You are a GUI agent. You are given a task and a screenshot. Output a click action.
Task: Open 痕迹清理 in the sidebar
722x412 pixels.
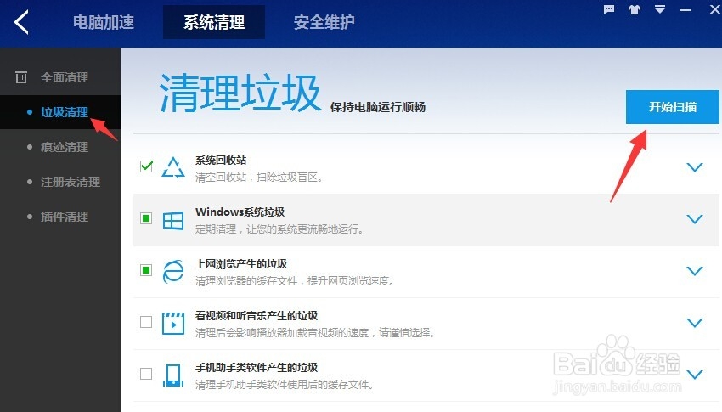pyautogui.click(x=65, y=147)
